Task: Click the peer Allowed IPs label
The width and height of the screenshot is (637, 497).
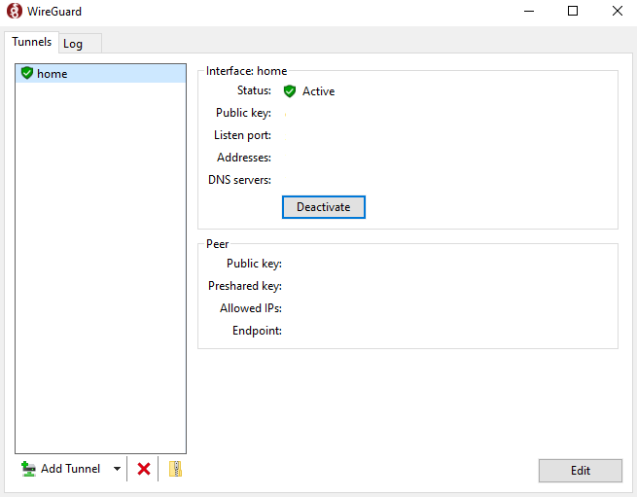Action: [x=250, y=308]
